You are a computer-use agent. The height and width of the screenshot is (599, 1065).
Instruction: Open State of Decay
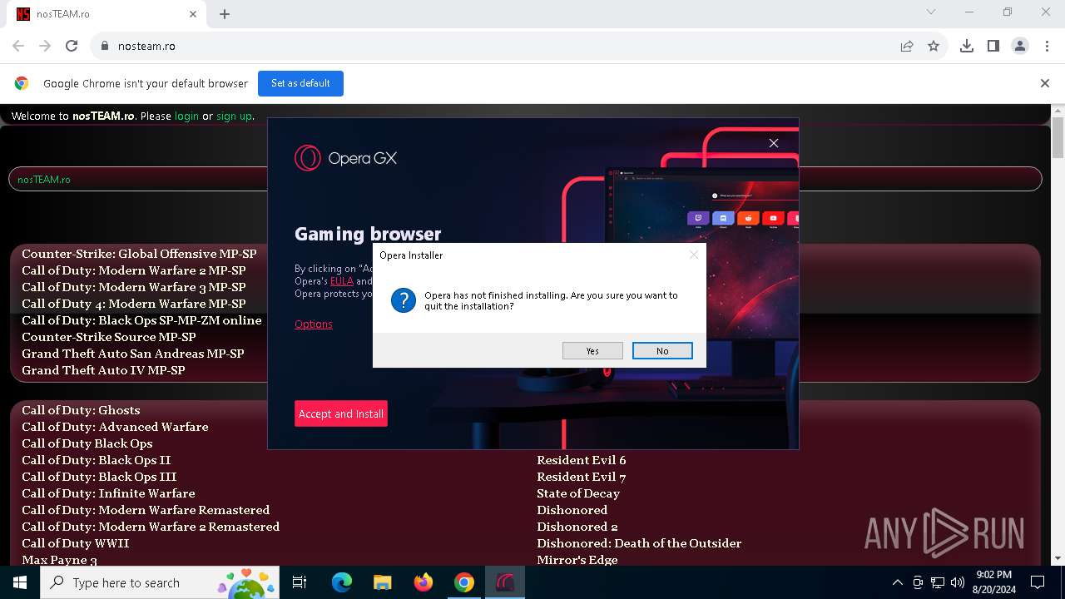578,493
